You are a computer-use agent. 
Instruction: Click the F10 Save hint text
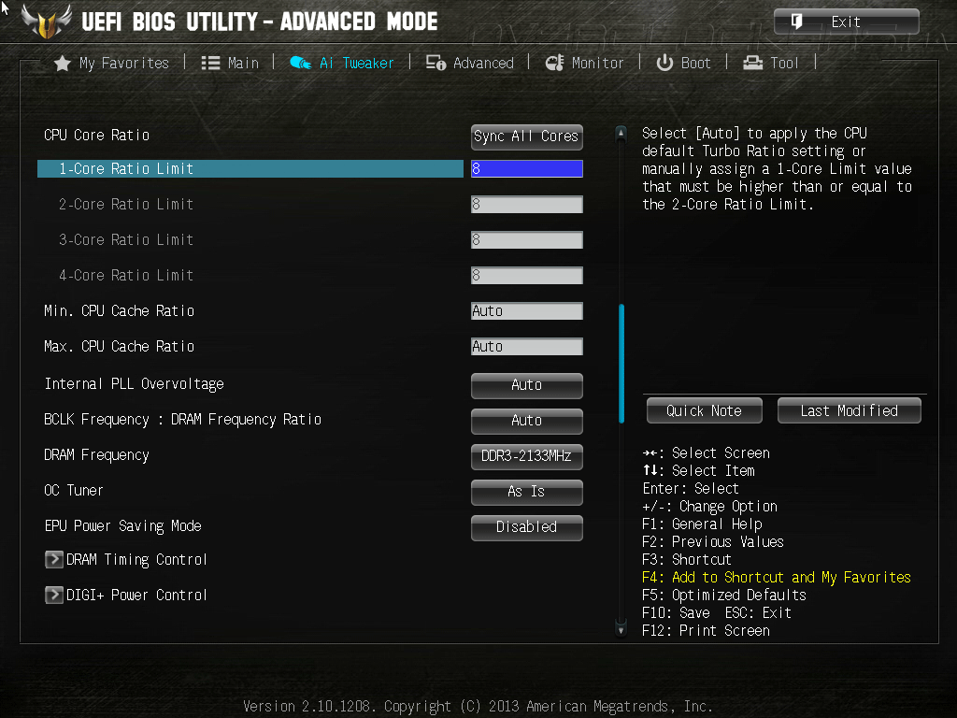pyautogui.click(x=677, y=612)
